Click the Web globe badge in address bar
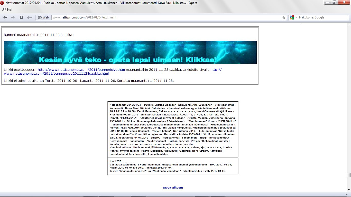This screenshot has height=197, width=351. pos(43,17)
